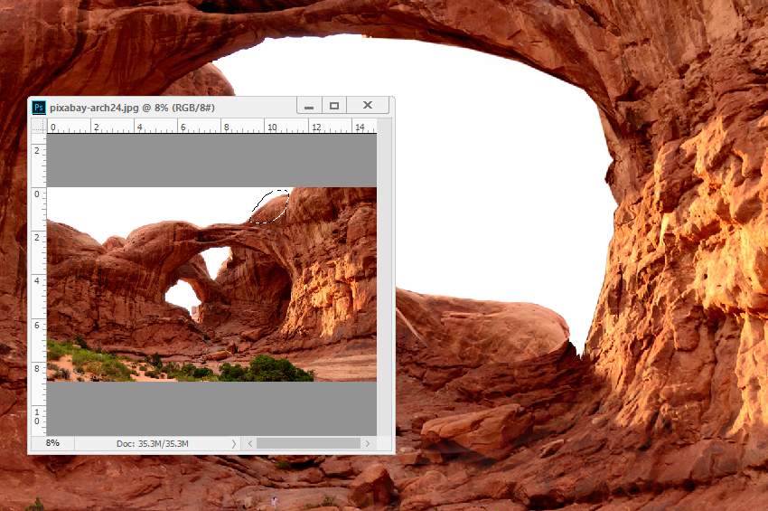The image size is (768, 511).
Task: Click the right scroll arrow of horizontal scrollbar
Action: [x=368, y=443]
